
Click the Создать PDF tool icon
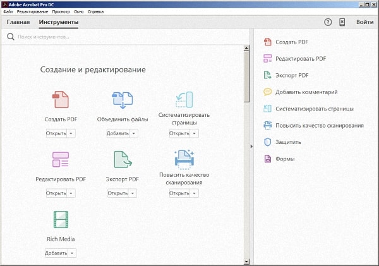pyautogui.click(x=61, y=100)
